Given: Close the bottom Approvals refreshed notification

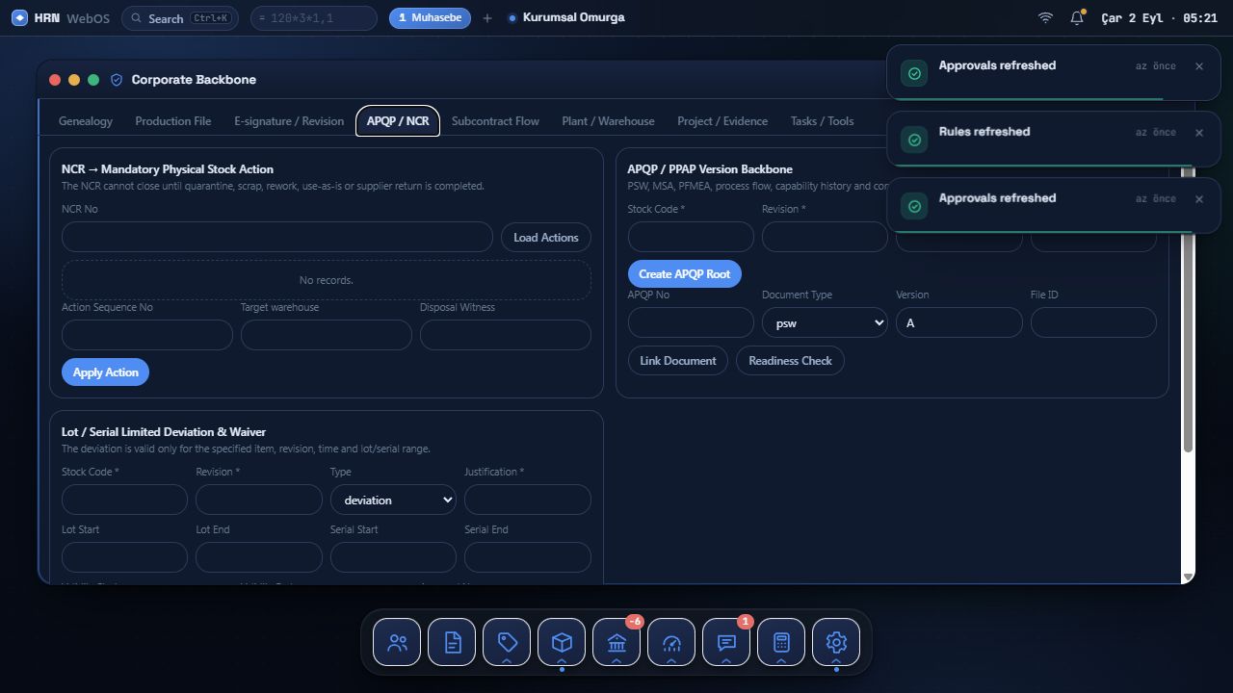Looking at the screenshot, I should point(1199,199).
